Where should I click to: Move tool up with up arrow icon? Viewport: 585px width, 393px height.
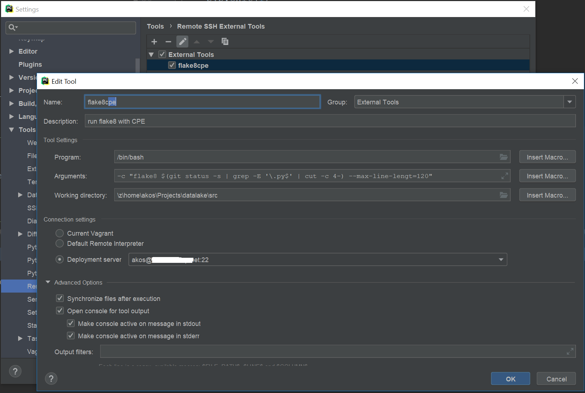[197, 42]
